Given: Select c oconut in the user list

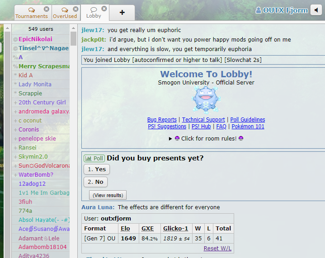Looking at the screenshot, I should 41,120.
